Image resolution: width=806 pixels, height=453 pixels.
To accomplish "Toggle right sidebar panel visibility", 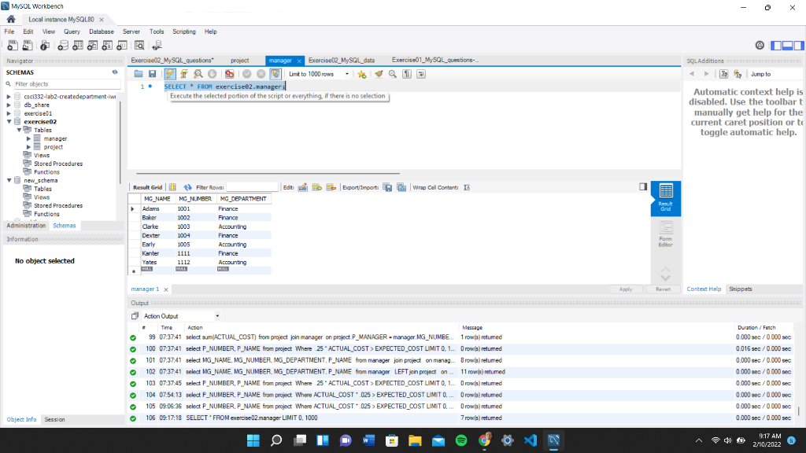I will 798,46.
